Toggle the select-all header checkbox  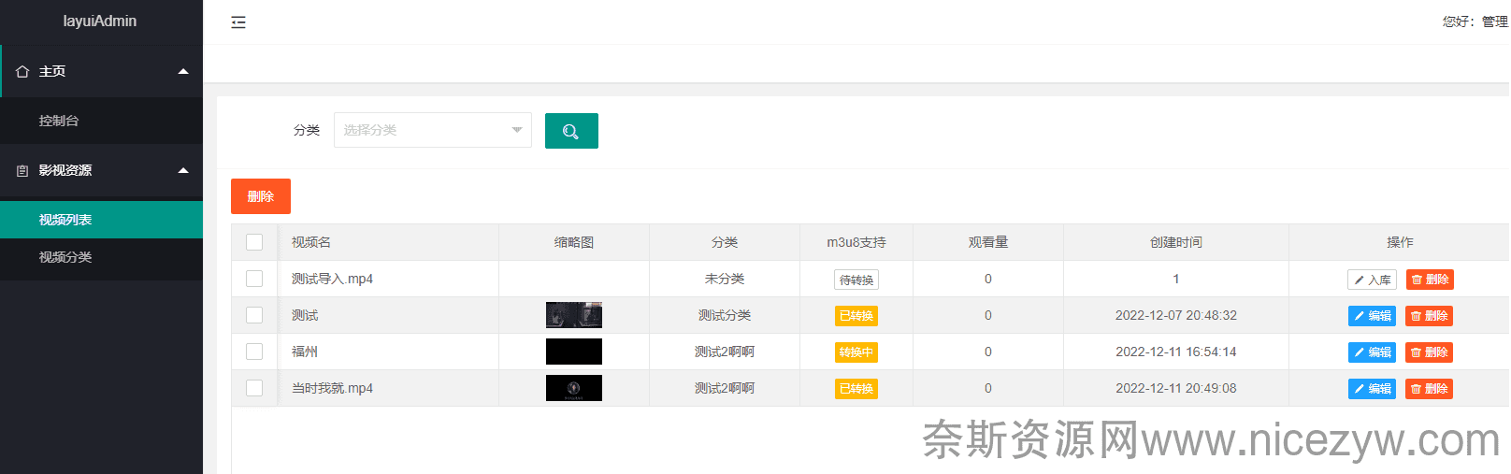pos(254,242)
